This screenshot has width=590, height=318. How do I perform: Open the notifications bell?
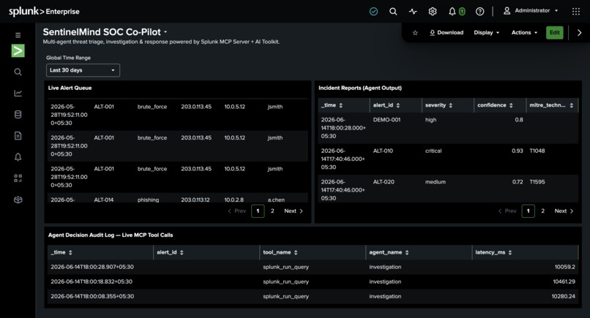[452, 12]
